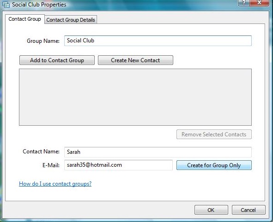Focus the E-Mail address field

(x=118, y=165)
